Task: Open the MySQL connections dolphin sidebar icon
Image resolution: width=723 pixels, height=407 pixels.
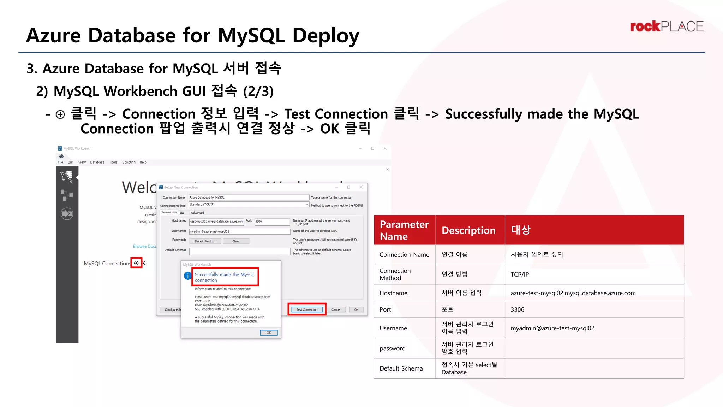Action: [x=67, y=177]
